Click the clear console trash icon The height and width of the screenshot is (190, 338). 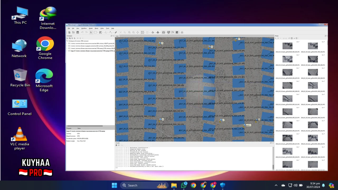pyautogui.click(x=119, y=145)
